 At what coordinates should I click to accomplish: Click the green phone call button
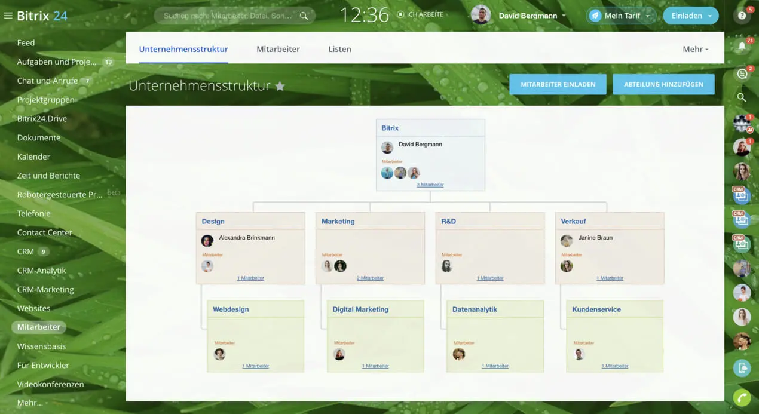(x=742, y=397)
